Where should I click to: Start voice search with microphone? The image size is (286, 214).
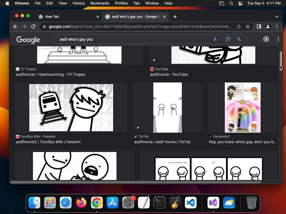pyautogui.click(x=215, y=39)
